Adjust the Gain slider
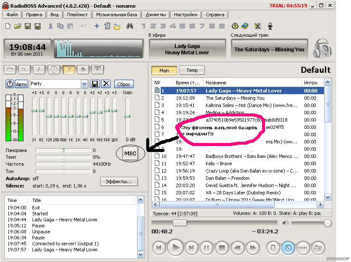 (127, 116)
